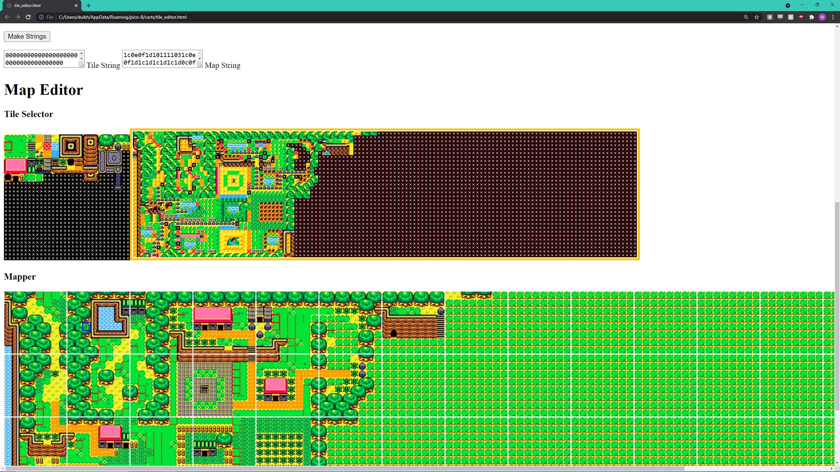The height and width of the screenshot is (472, 840).
Task: Select the telephone tile in Tile Selector
Action: pos(39,162)
